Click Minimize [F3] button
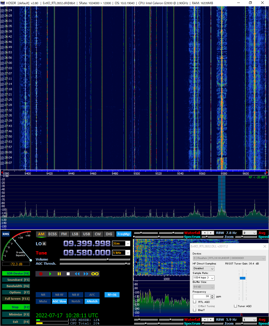Screen dimensions: 269x326 [16, 314]
